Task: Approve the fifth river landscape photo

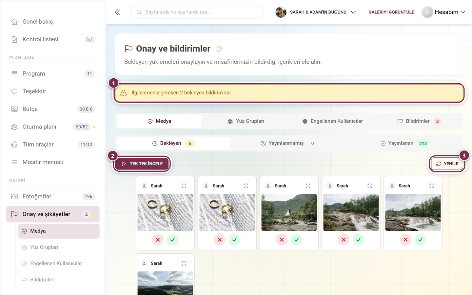Action: (420, 240)
